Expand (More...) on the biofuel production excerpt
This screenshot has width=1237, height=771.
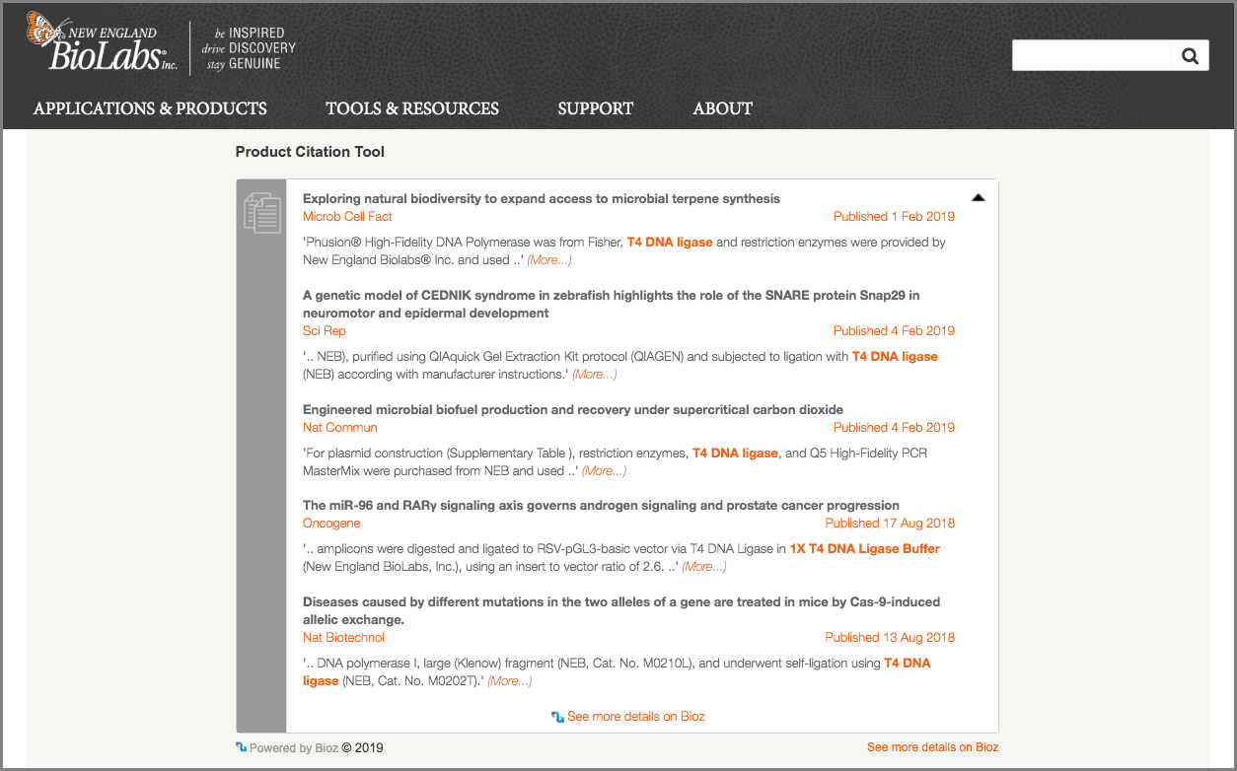pyautogui.click(x=604, y=471)
